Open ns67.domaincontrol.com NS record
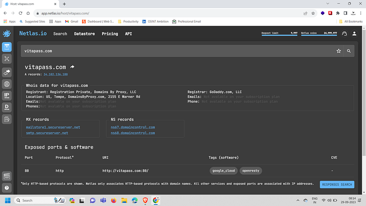Viewport: 366px width, 206px height. click(133, 127)
